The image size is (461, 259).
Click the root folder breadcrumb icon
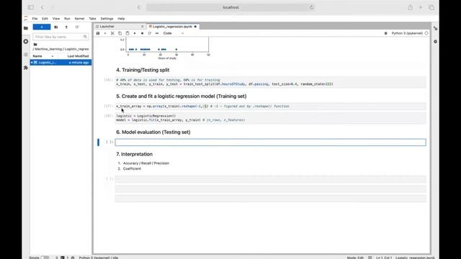coord(35,45)
